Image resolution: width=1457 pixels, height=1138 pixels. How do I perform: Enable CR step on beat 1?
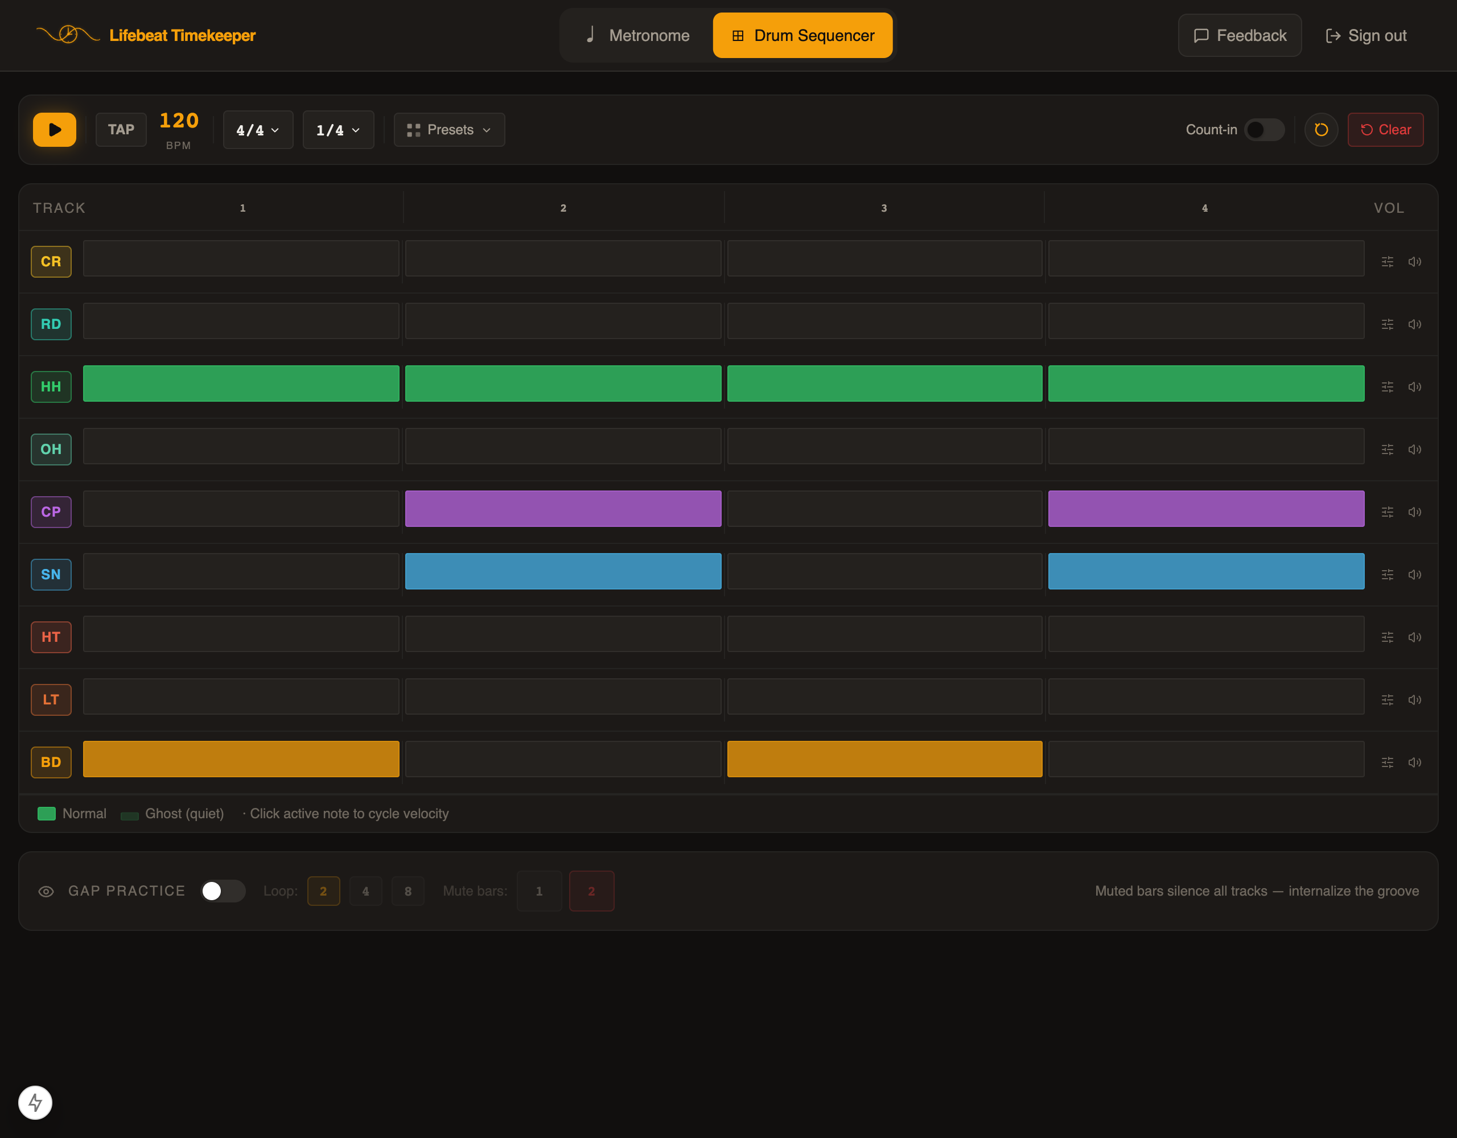(241, 258)
